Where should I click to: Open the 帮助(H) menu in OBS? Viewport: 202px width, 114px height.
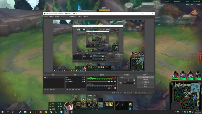coord(86,16)
